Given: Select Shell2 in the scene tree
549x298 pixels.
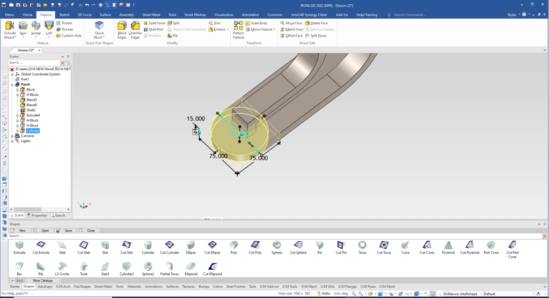Looking at the screenshot, I should (x=31, y=110).
